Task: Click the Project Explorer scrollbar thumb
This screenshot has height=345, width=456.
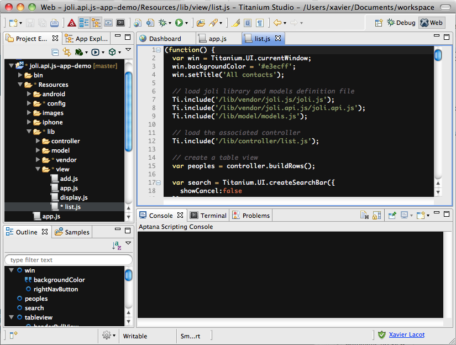Action: click(128, 112)
